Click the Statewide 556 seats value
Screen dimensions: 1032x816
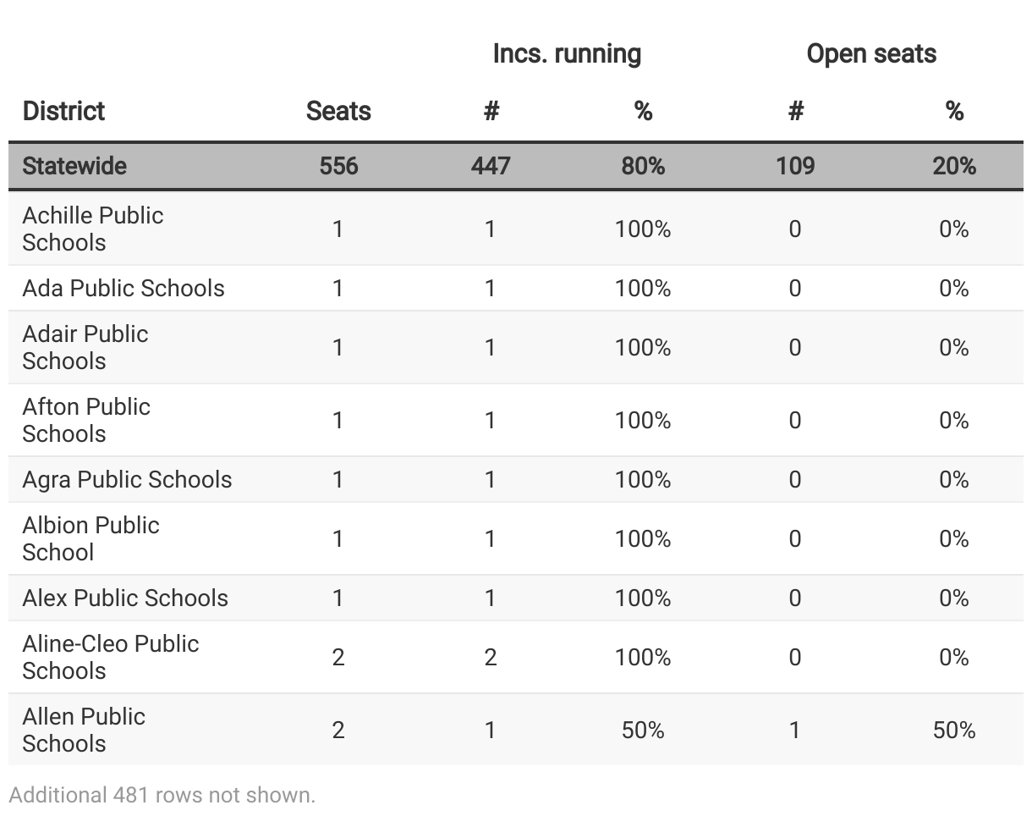tap(338, 166)
